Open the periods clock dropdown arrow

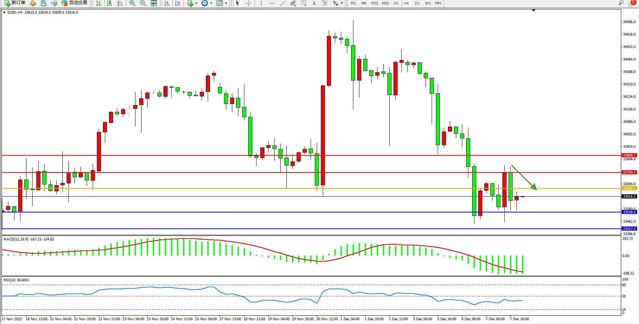click(211, 3)
